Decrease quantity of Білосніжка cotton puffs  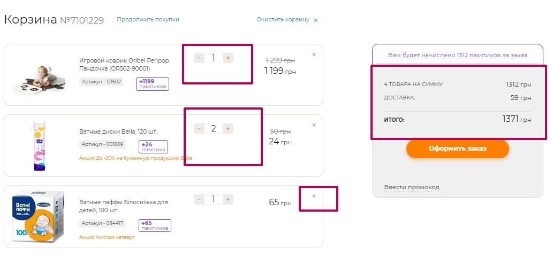tap(199, 199)
